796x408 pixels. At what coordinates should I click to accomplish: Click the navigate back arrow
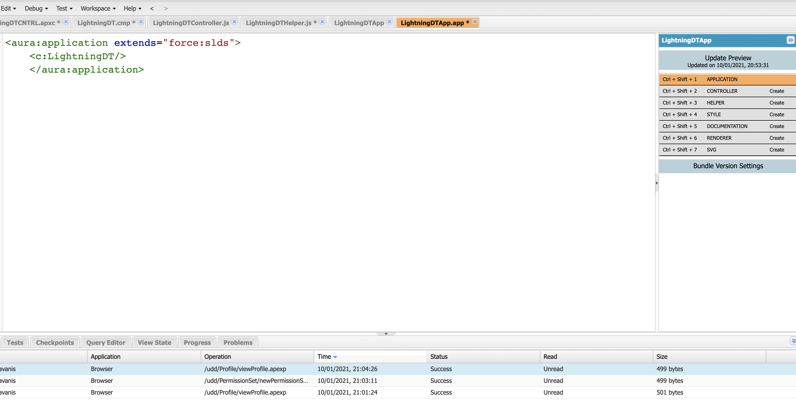[152, 9]
